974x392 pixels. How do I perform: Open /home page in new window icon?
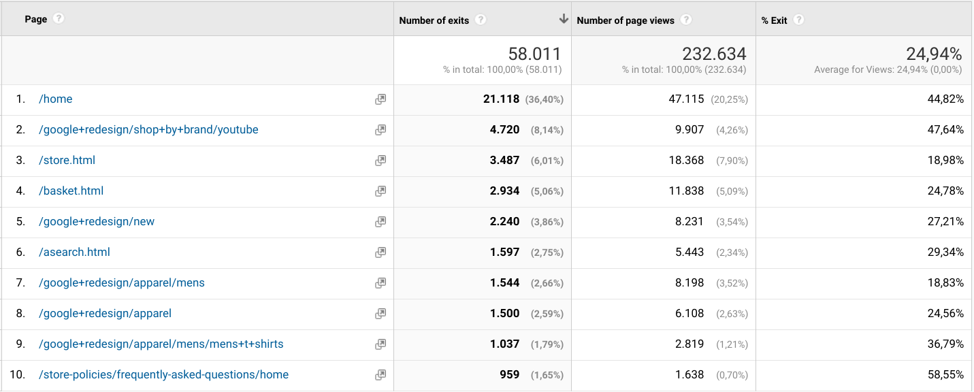(380, 99)
